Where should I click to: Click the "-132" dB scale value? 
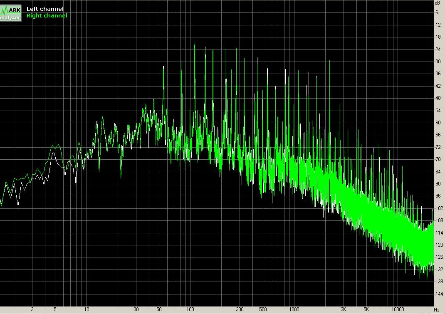point(438,269)
